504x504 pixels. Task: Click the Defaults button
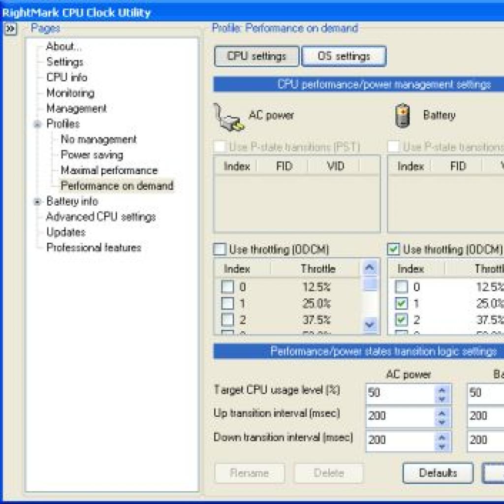pos(438,473)
